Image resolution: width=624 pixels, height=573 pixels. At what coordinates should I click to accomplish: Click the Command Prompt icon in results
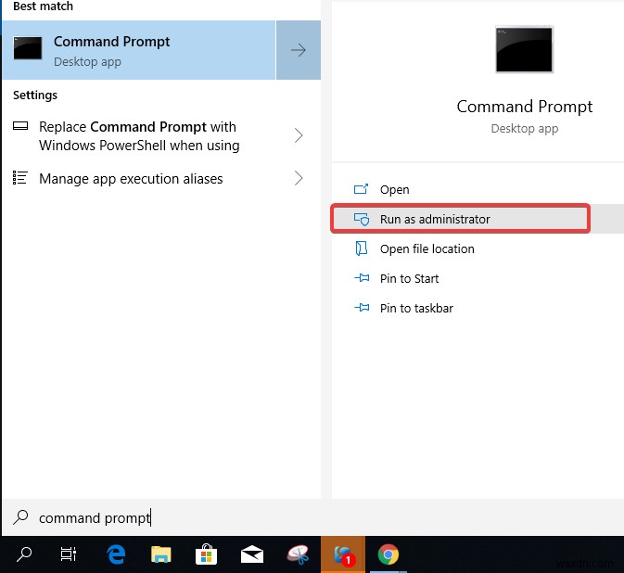coord(28,48)
